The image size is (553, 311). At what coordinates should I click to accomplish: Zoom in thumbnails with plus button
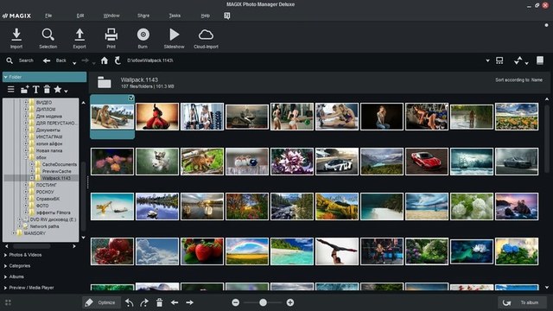click(x=290, y=302)
